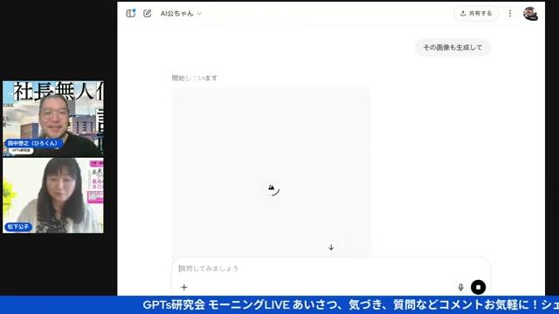Select the その画像も生成して message bubble
The width and height of the screenshot is (559, 314).
452,47
